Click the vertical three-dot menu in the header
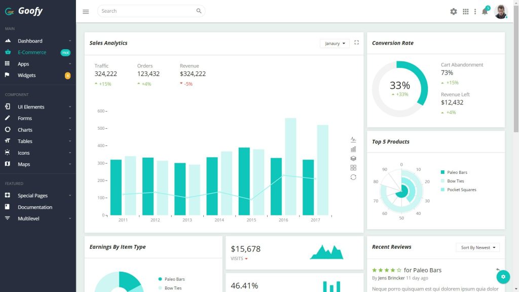 click(x=475, y=11)
